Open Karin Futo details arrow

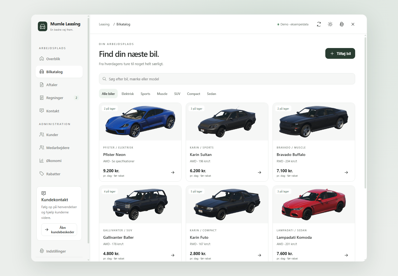(x=260, y=255)
